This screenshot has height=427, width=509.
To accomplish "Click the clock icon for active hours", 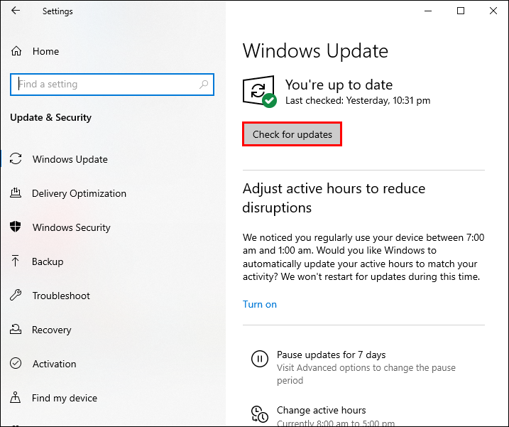I will pyautogui.click(x=260, y=414).
